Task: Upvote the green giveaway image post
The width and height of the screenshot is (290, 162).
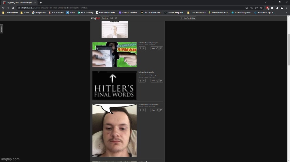Action: pos(140,48)
